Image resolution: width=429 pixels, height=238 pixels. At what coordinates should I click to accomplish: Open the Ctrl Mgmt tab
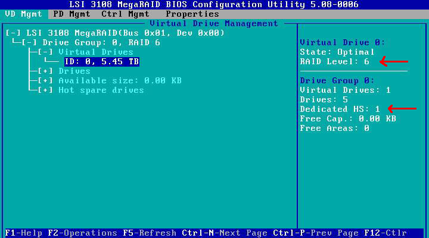click(x=125, y=14)
